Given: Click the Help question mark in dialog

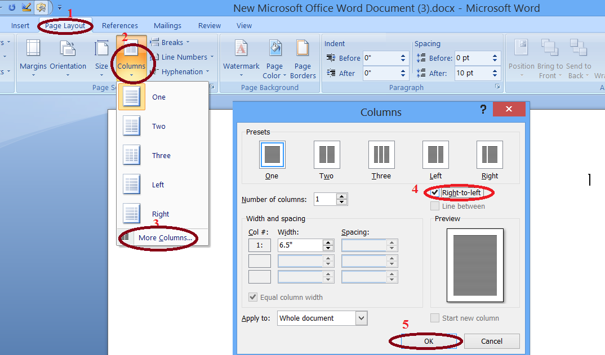Looking at the screenshot, I should coord(483,110).
